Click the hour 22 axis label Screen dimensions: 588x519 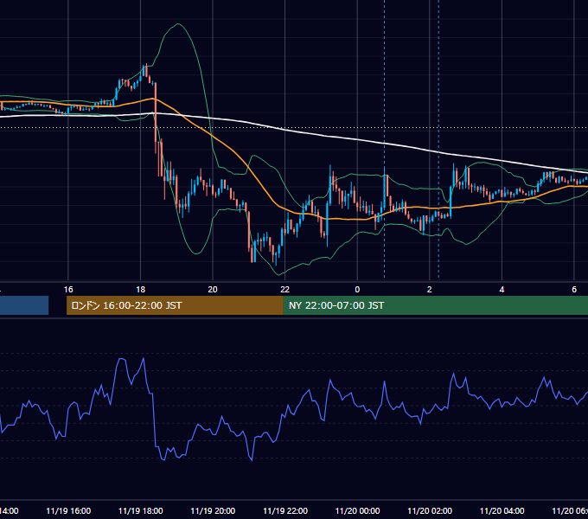285,290
